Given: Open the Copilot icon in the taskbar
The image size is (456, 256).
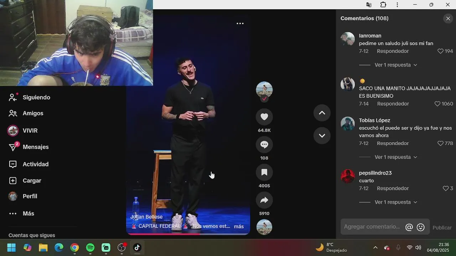Looking at the screenshot, I should 27,247.
